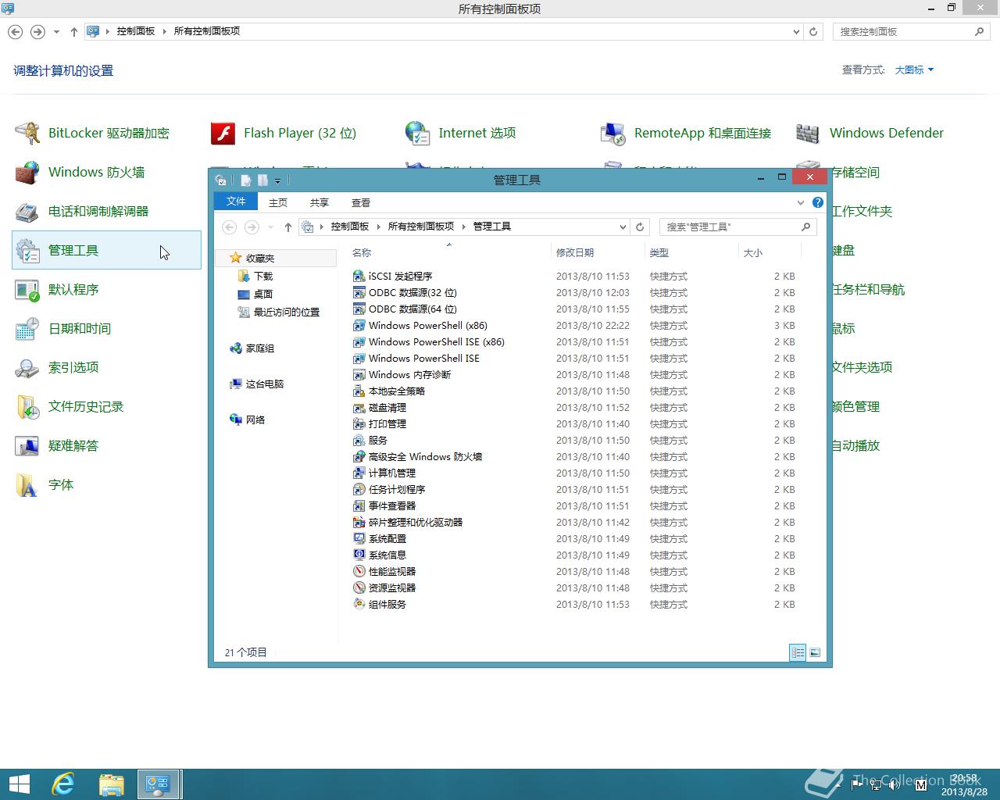Viewport: 1000px width, 800px height.
Task: Select Windows PowerShell ISE (x86) icon
Action: pos(359,341)
